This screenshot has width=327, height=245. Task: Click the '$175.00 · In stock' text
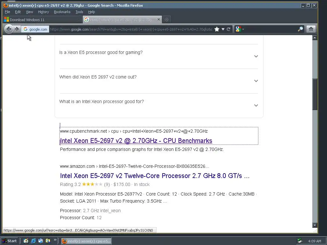point(132,184)
